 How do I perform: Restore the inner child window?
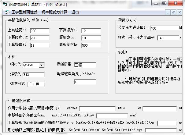(x=174, y=12)
